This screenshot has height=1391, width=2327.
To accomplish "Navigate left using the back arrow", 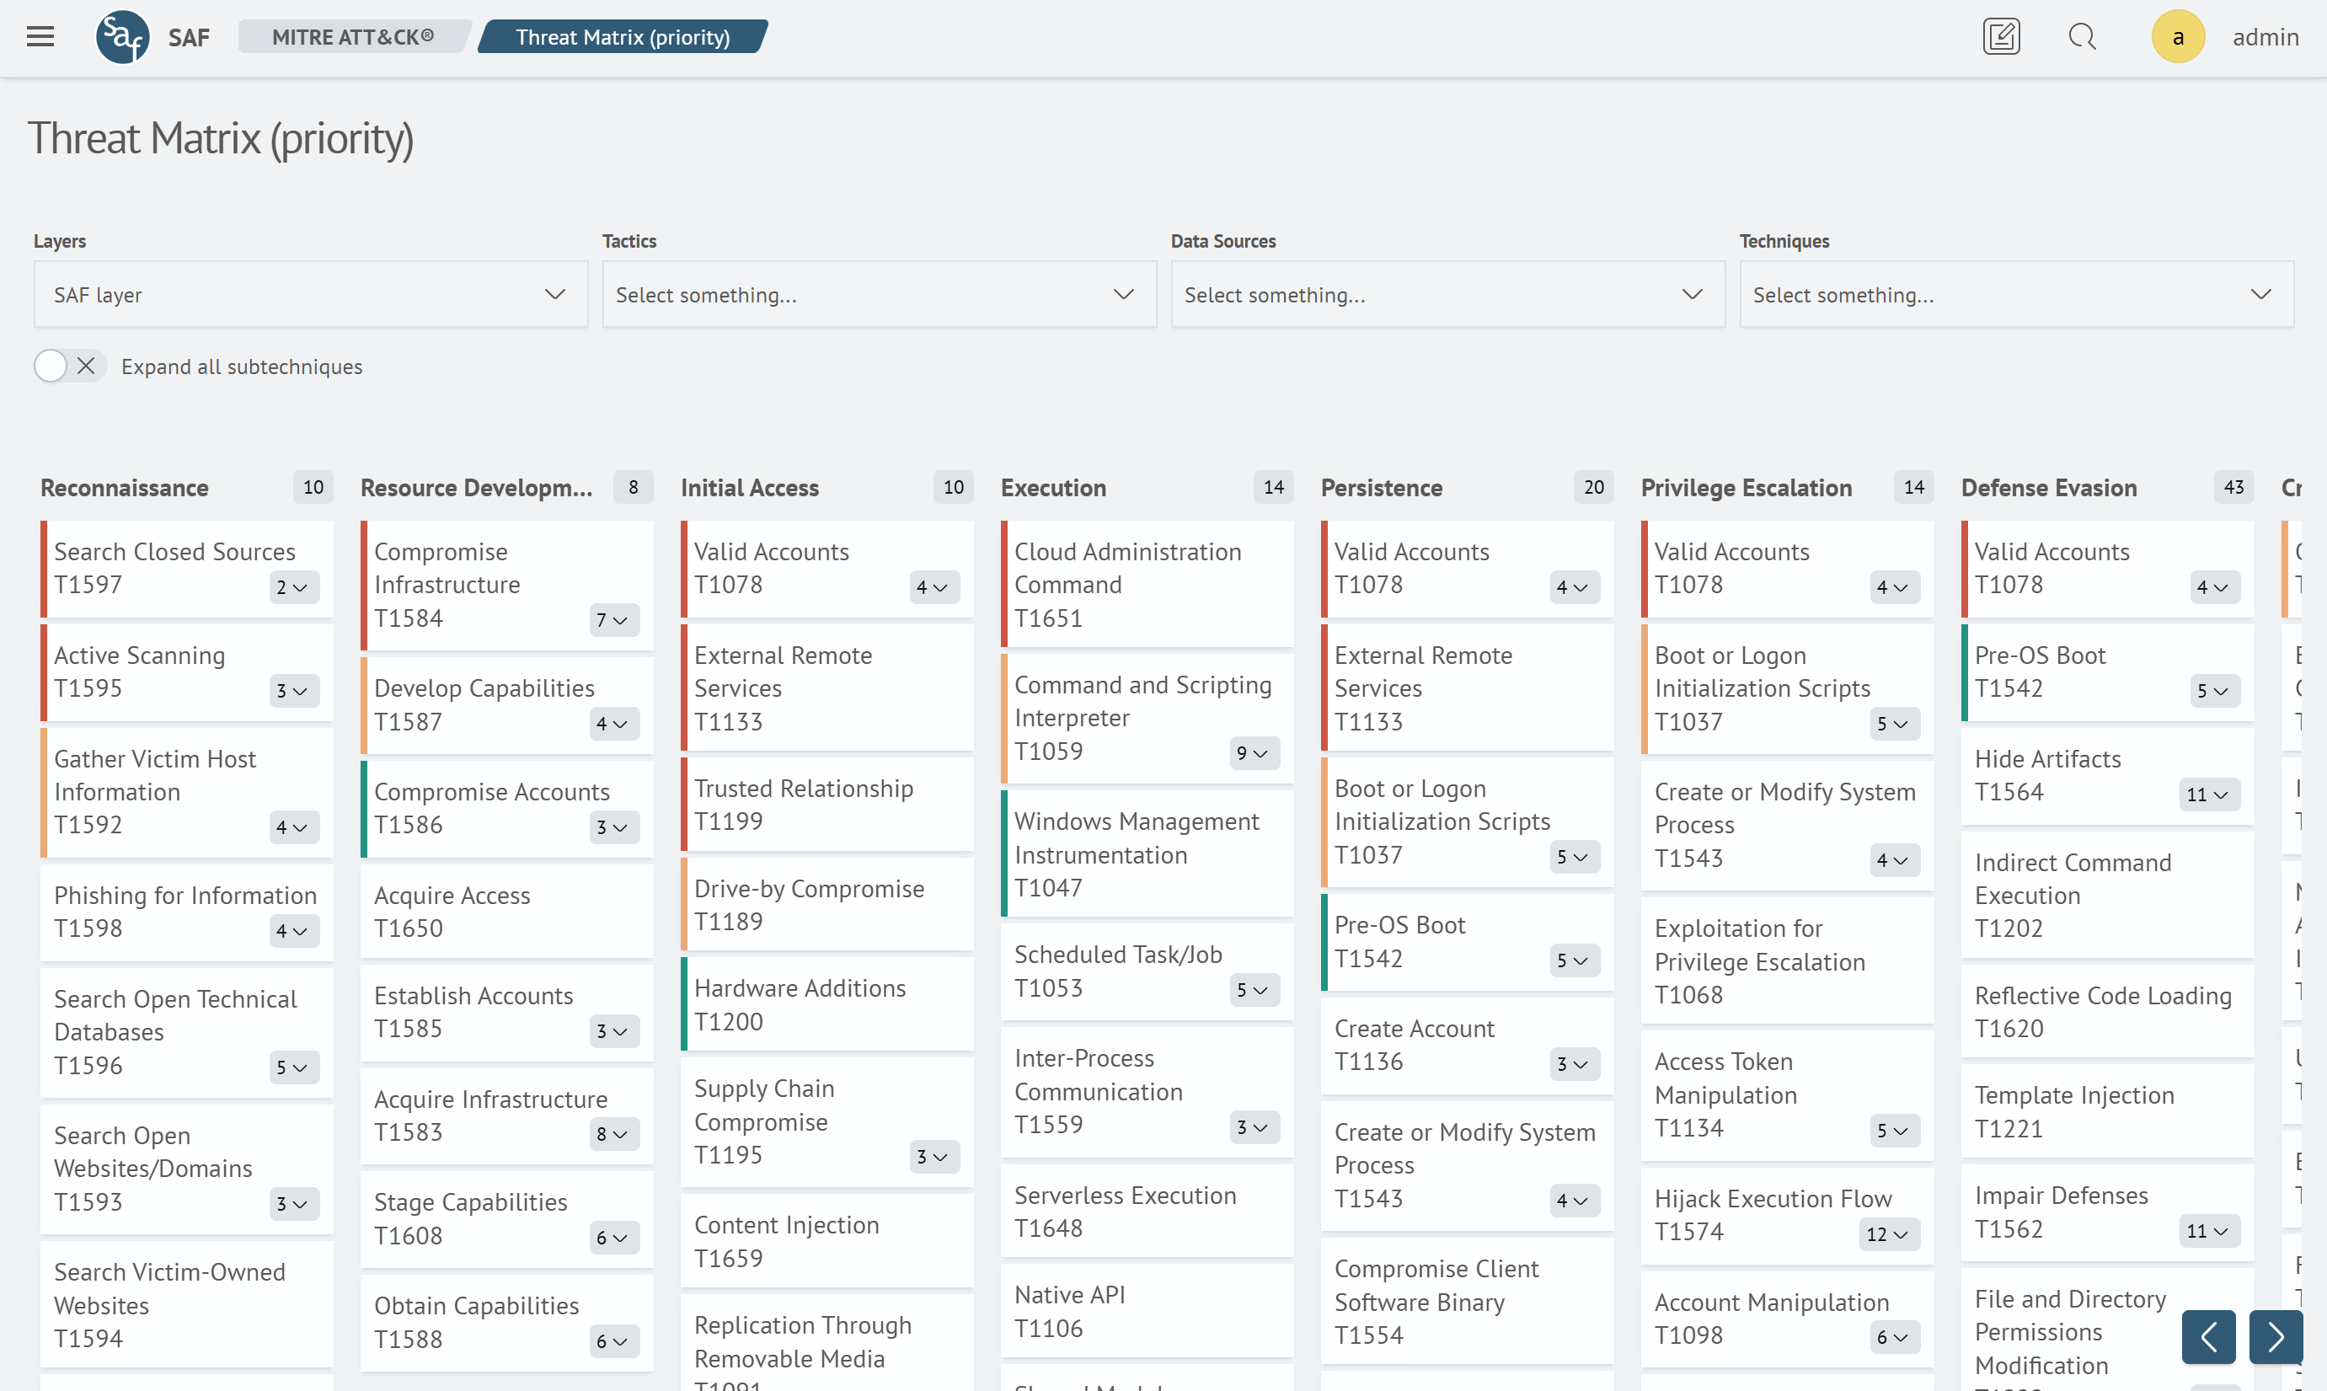I will (2208, 1336).
